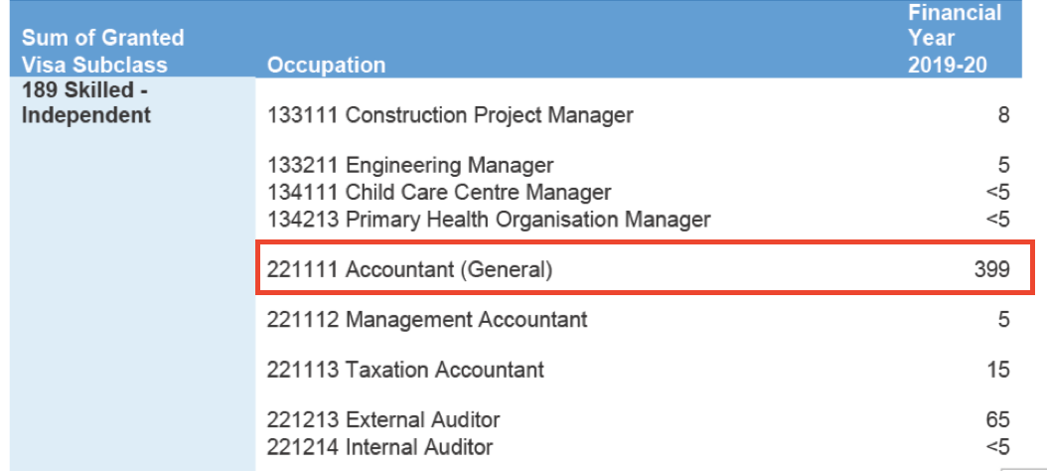The height and width of the screenshot is (471, 1047).
Task: Click the value 65 for External Auditor
Action: 997,420
